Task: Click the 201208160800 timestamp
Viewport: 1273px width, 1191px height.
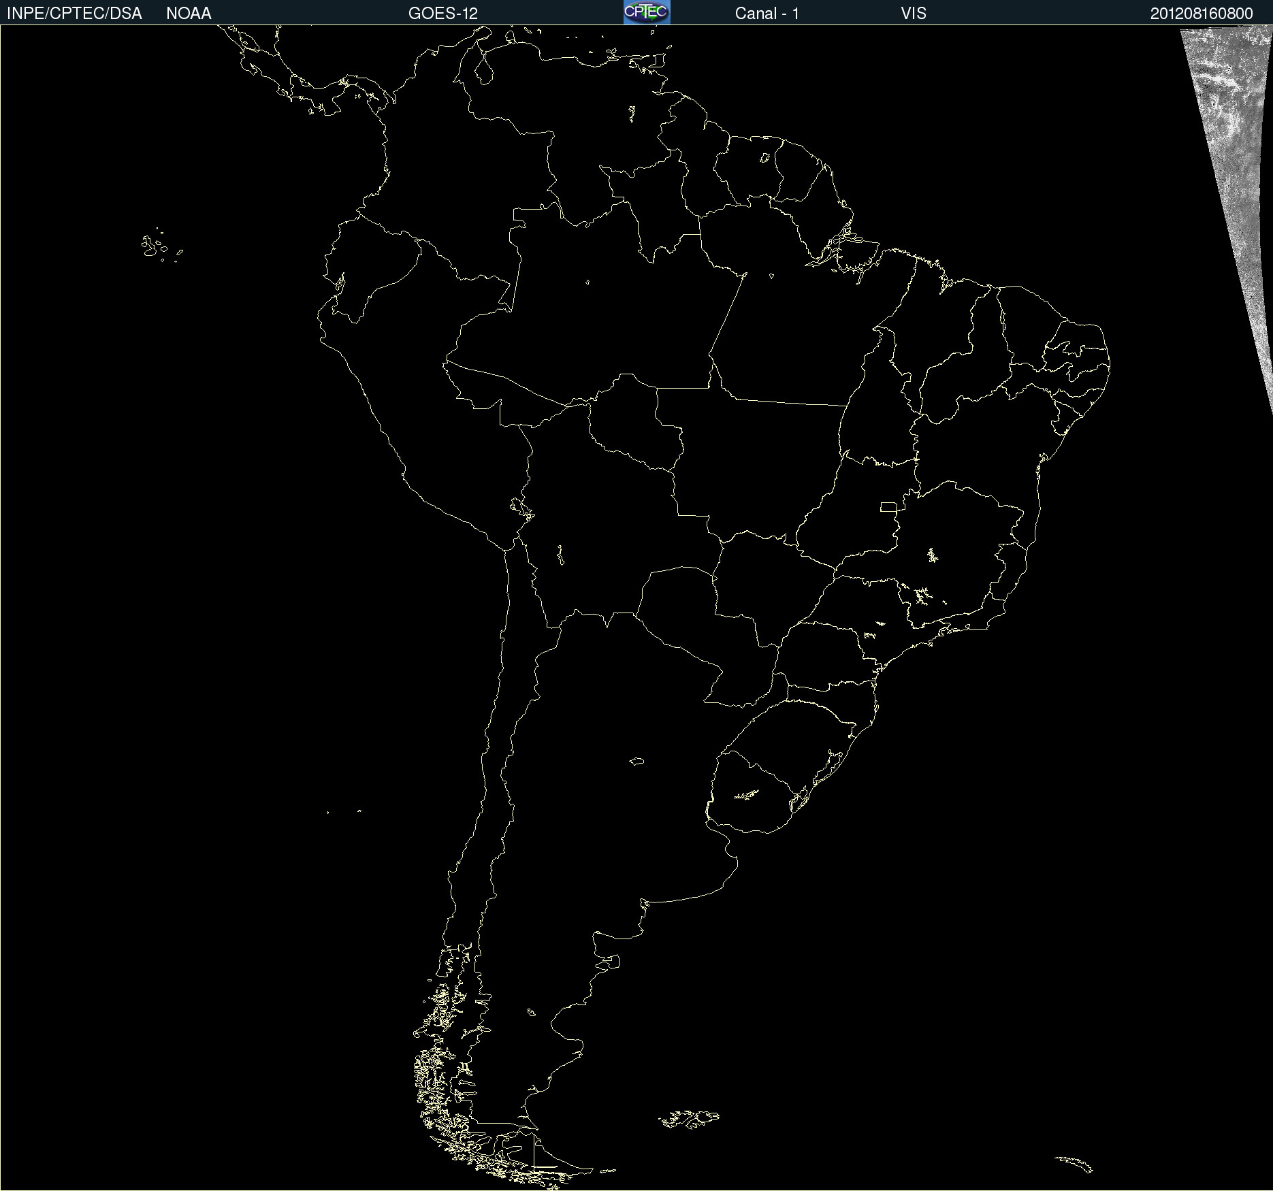Action: (x=1202, y=14)
